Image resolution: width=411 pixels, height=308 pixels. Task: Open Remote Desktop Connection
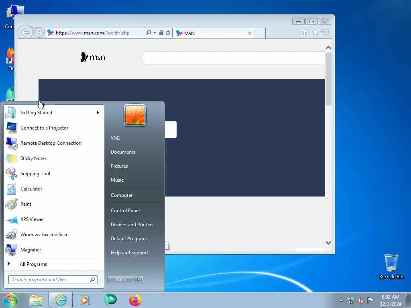click(x=54, y=143)
